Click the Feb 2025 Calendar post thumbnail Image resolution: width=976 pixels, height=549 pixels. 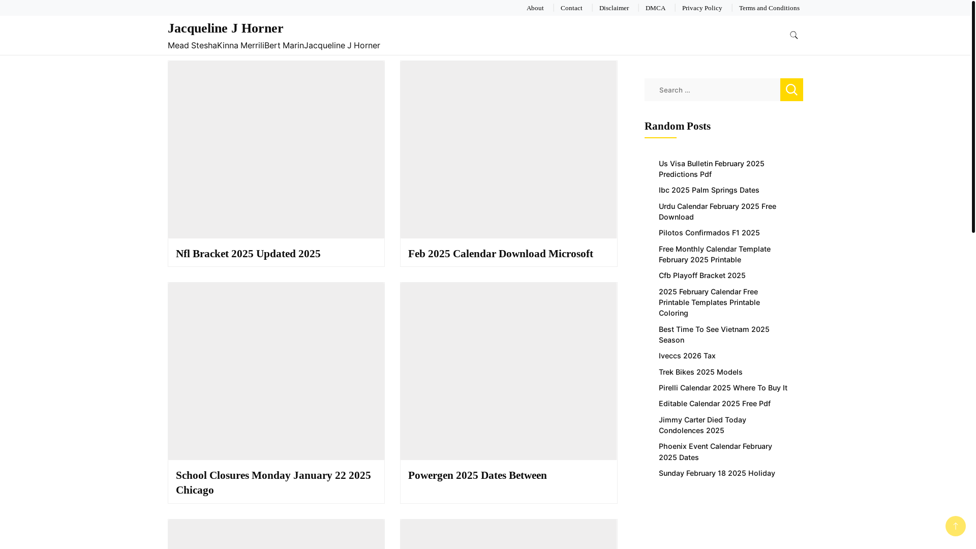coord(508,149)
